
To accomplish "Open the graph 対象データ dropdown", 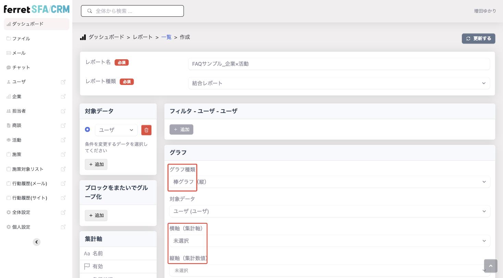I will (x=330, y=211).
